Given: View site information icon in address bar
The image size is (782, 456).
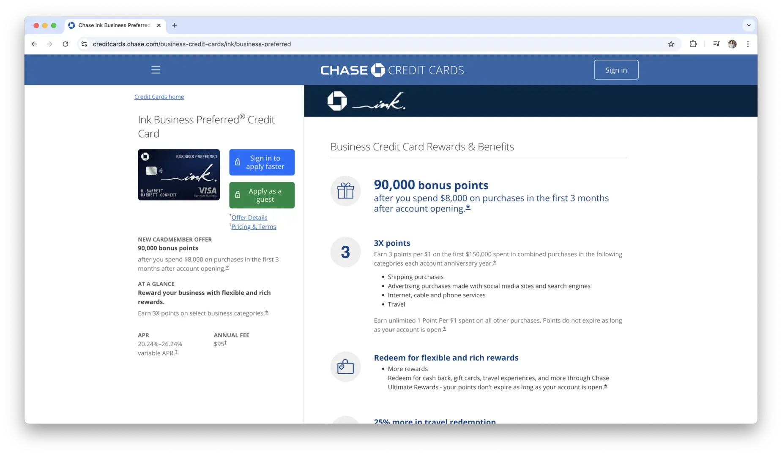Looking at the screenshot, I should pos(84,44).
